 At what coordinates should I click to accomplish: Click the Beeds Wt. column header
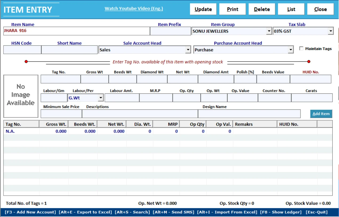click(x=83, y=124)
